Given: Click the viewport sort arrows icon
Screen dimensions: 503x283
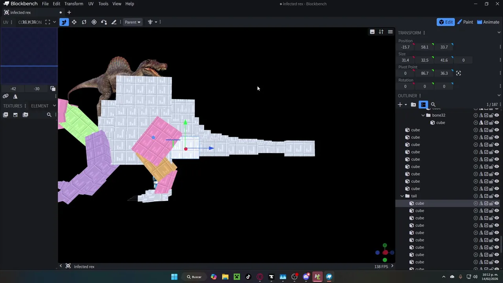Looking at the screenshot, I should [381, 32].
